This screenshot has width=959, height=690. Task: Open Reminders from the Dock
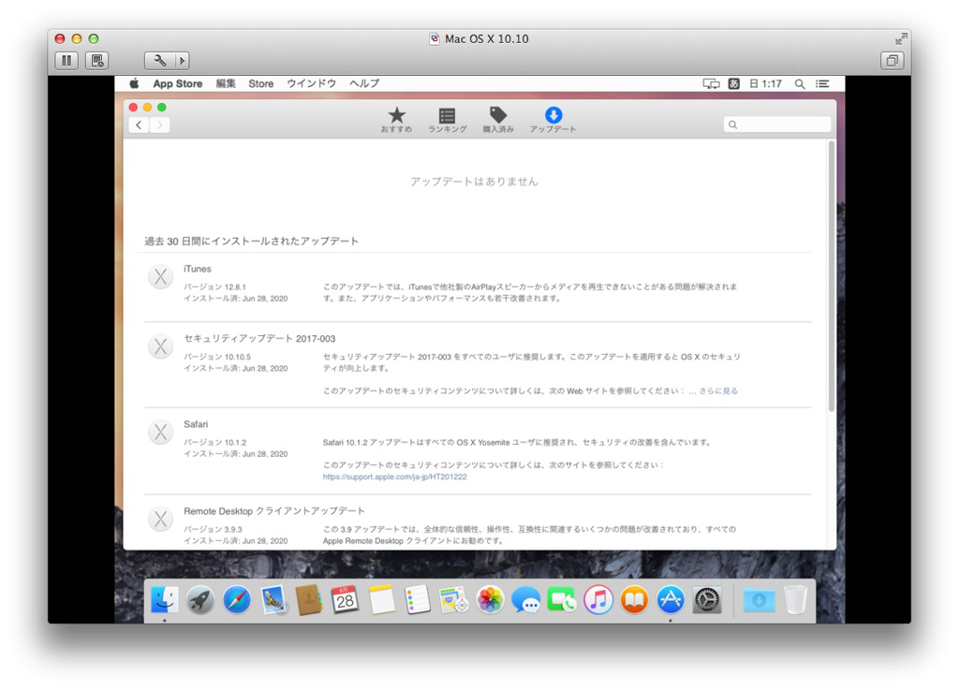pyautogui.click(x=418, y=600)
